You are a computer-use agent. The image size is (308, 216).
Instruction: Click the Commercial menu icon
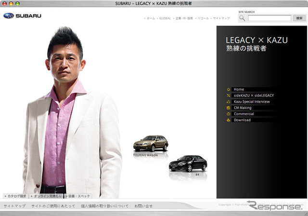point(228,114)
